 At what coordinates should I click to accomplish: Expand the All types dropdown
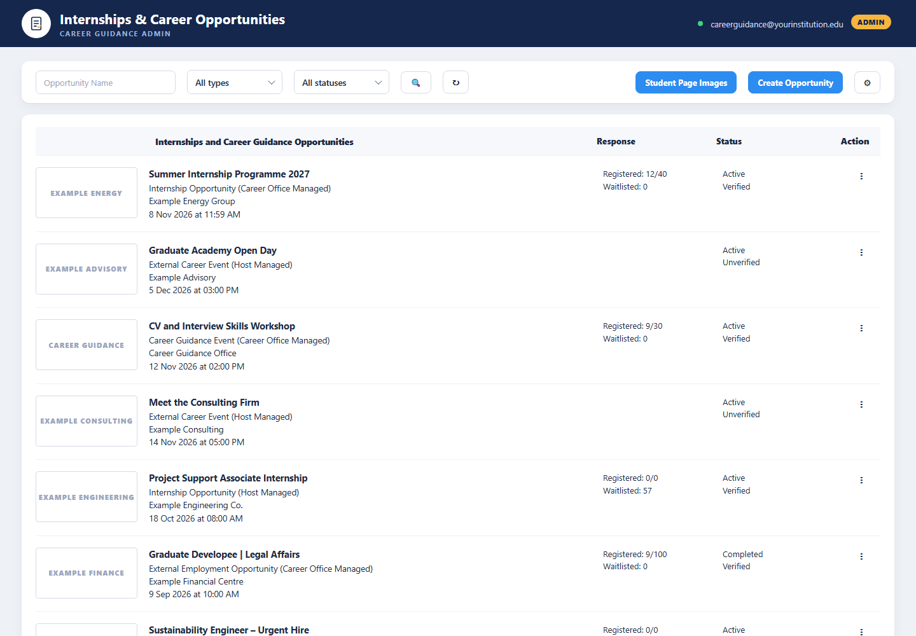click(x=235, y=83)
